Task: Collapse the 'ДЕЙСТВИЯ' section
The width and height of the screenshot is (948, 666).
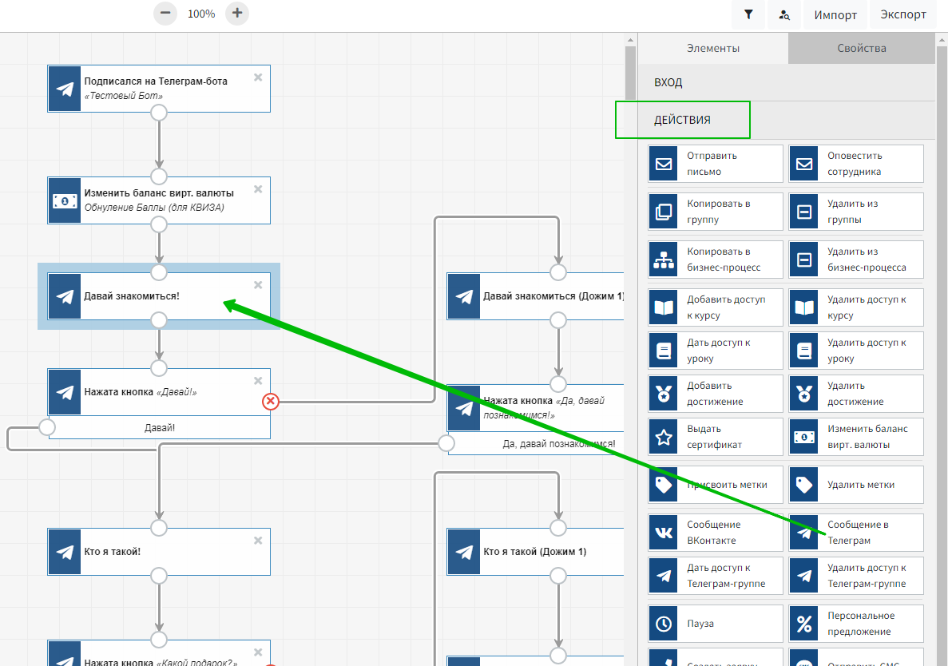Action: [682, 120]
